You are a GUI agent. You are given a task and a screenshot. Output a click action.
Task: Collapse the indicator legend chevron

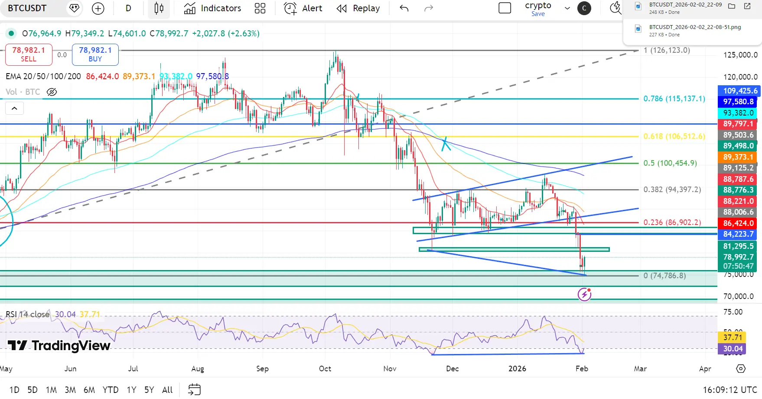(x=14, y=108)
